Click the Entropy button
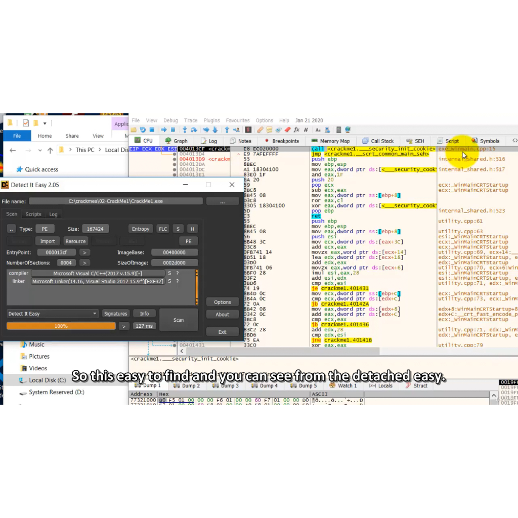Screen dimensions: 518x518 [x=140, y=229]
